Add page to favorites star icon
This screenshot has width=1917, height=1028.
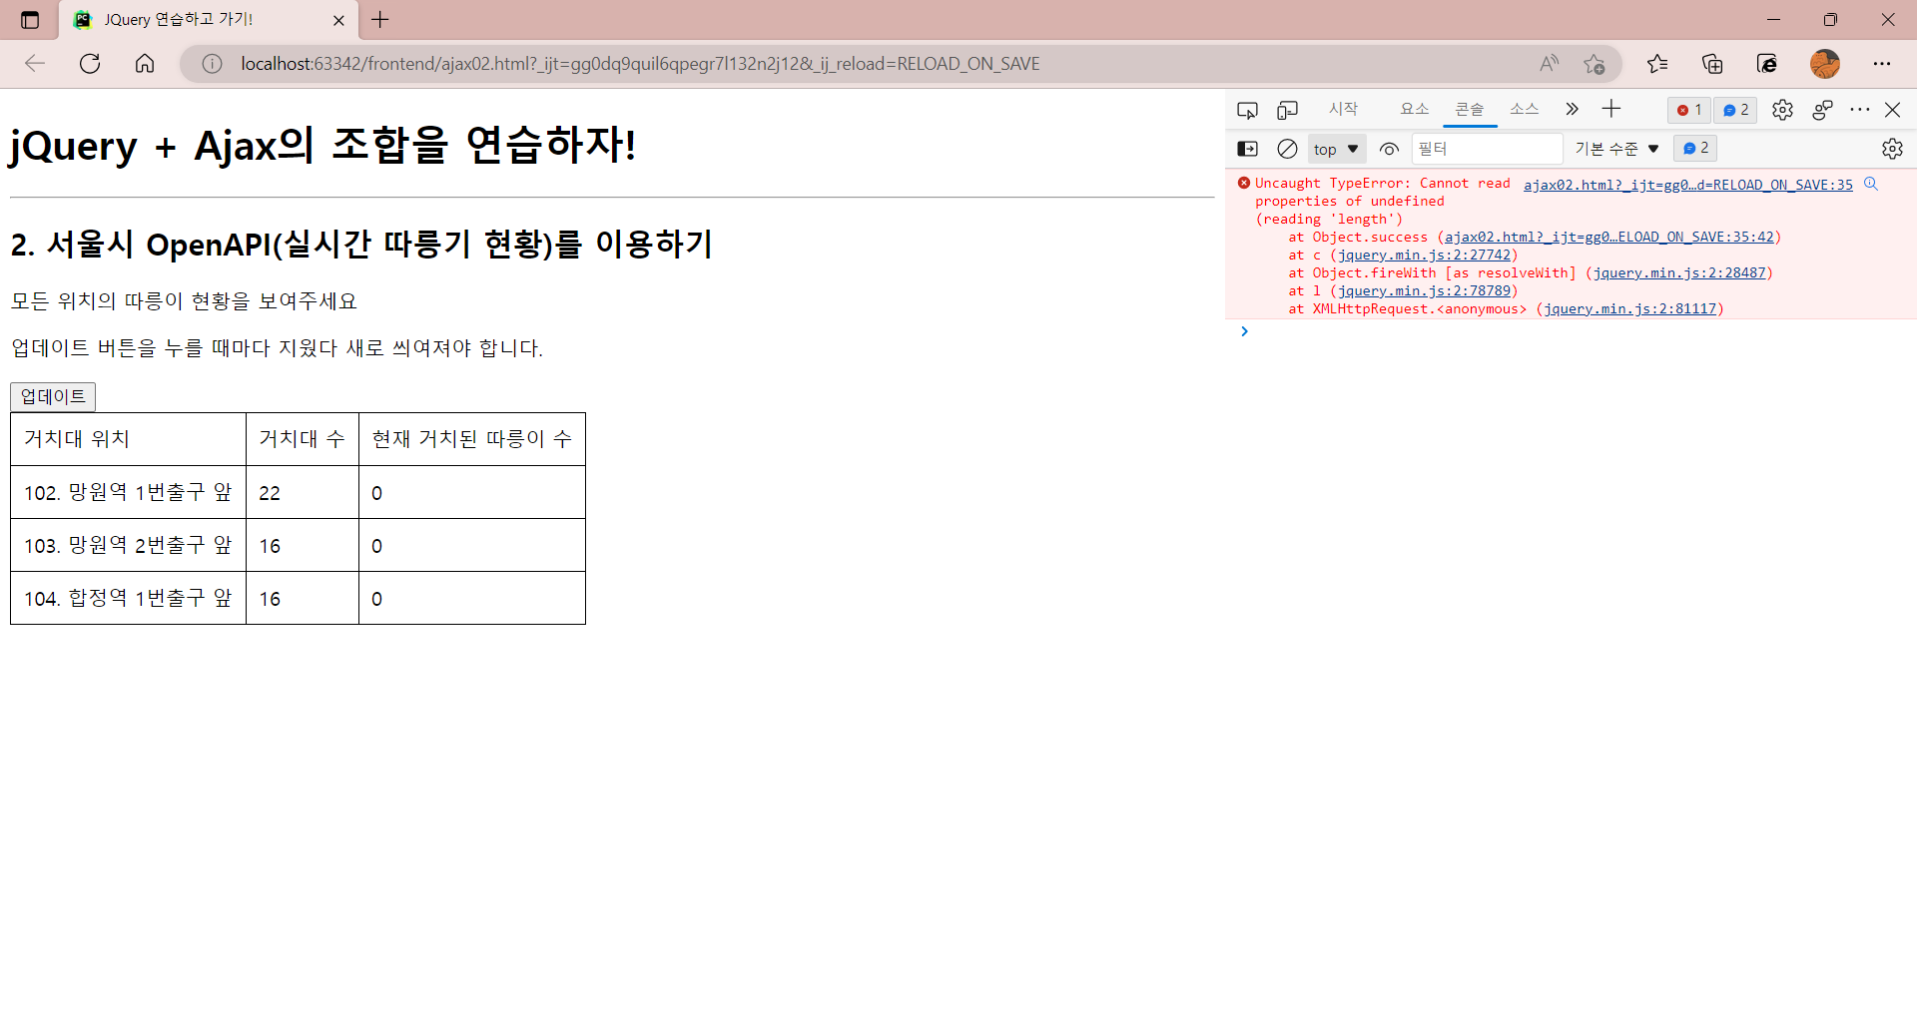pyautogui.click(x=1595, y=64)
